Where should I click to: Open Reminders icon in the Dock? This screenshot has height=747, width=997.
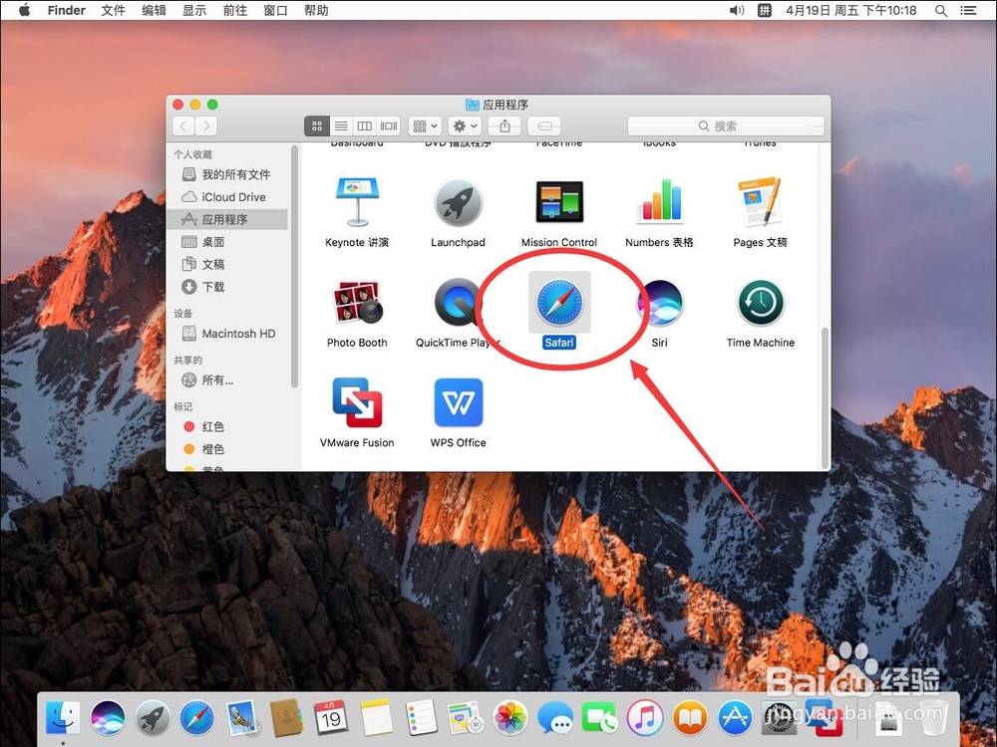pyautogui.click(x=421, y=718)
